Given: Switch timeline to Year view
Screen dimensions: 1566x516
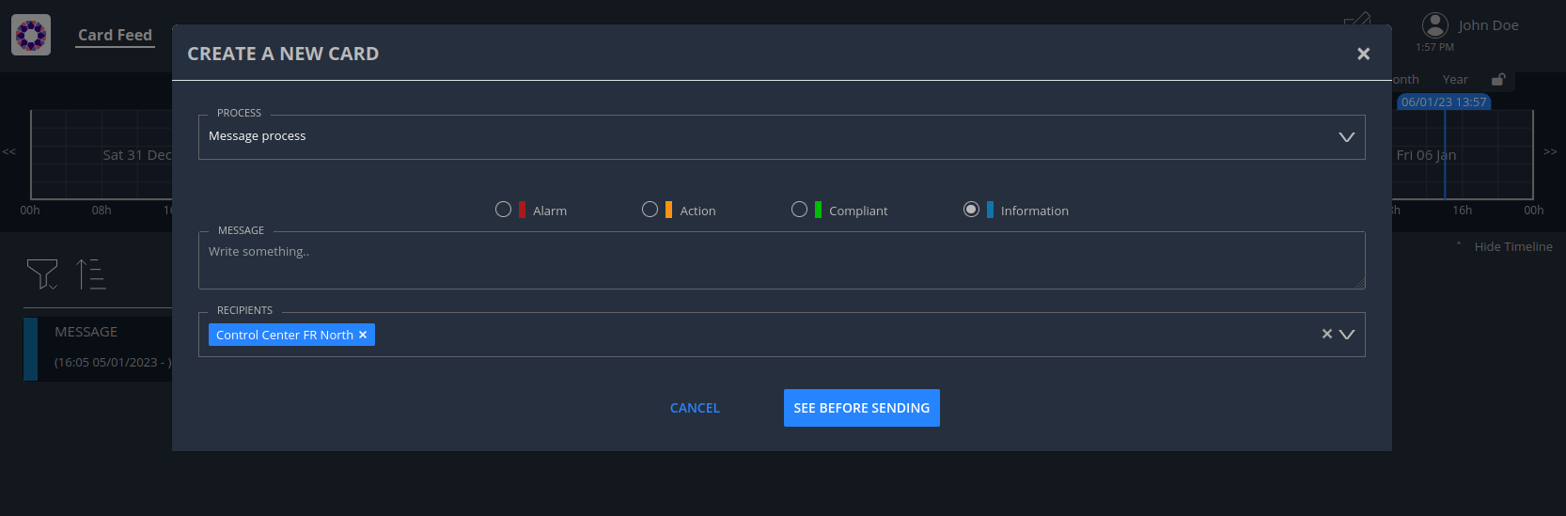Looking at the screenshot, I should tap(1455, 80).
